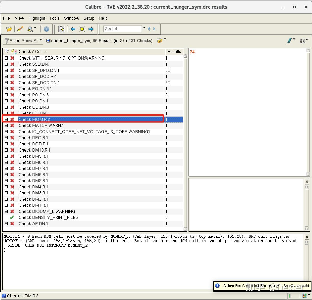Open the Filter: Show All dropdown
Image resolution: width=312 pixels, height=300 pixels.
(x=23, y=41)
